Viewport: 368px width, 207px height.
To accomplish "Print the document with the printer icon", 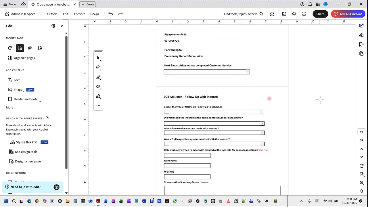I will (304, 14).
